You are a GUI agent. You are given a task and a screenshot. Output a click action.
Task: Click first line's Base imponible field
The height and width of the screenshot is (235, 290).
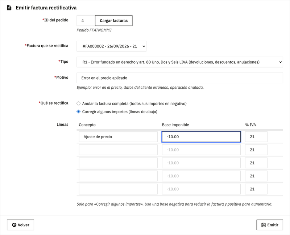point(201,137)
